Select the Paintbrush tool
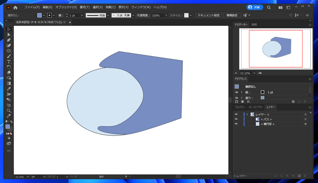 9,56
